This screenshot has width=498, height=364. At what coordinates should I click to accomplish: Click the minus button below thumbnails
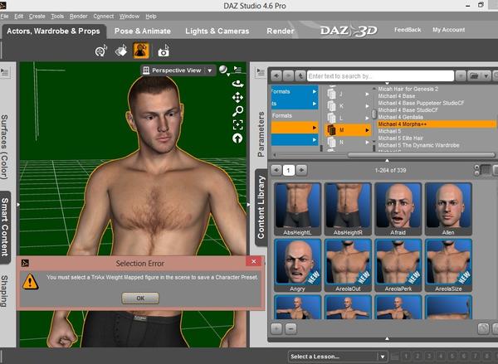pos(290,329)
